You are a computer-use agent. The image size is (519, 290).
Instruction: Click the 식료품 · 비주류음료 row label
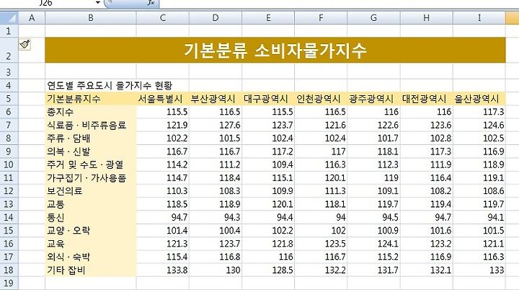(x=91, y=125)
